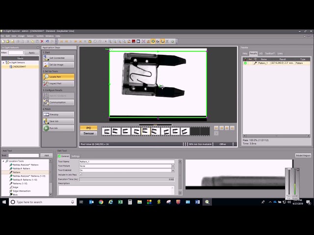Viewport: 314px width, 235px height.
Task: Click the Save Job disk icon
Action: coord(12,41)
